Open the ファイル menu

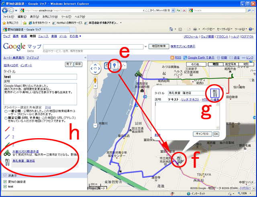(8, 17)
